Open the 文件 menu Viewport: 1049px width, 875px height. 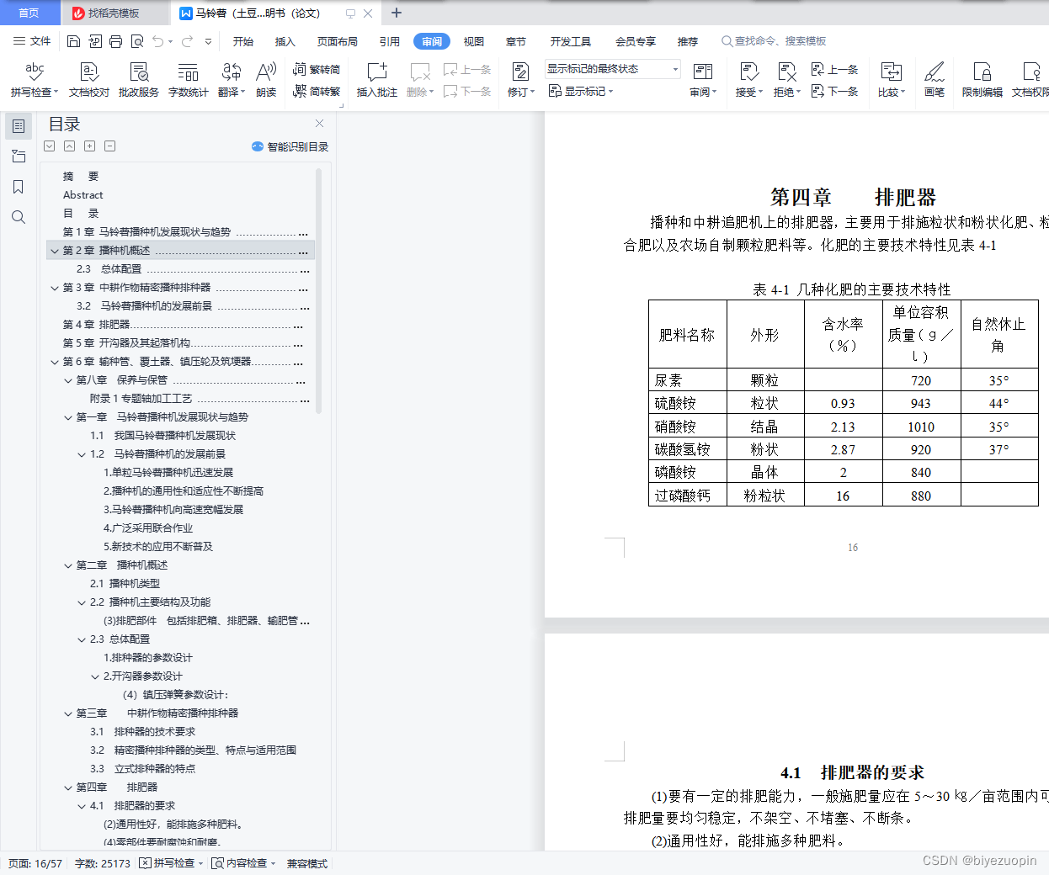coord(32,41)
